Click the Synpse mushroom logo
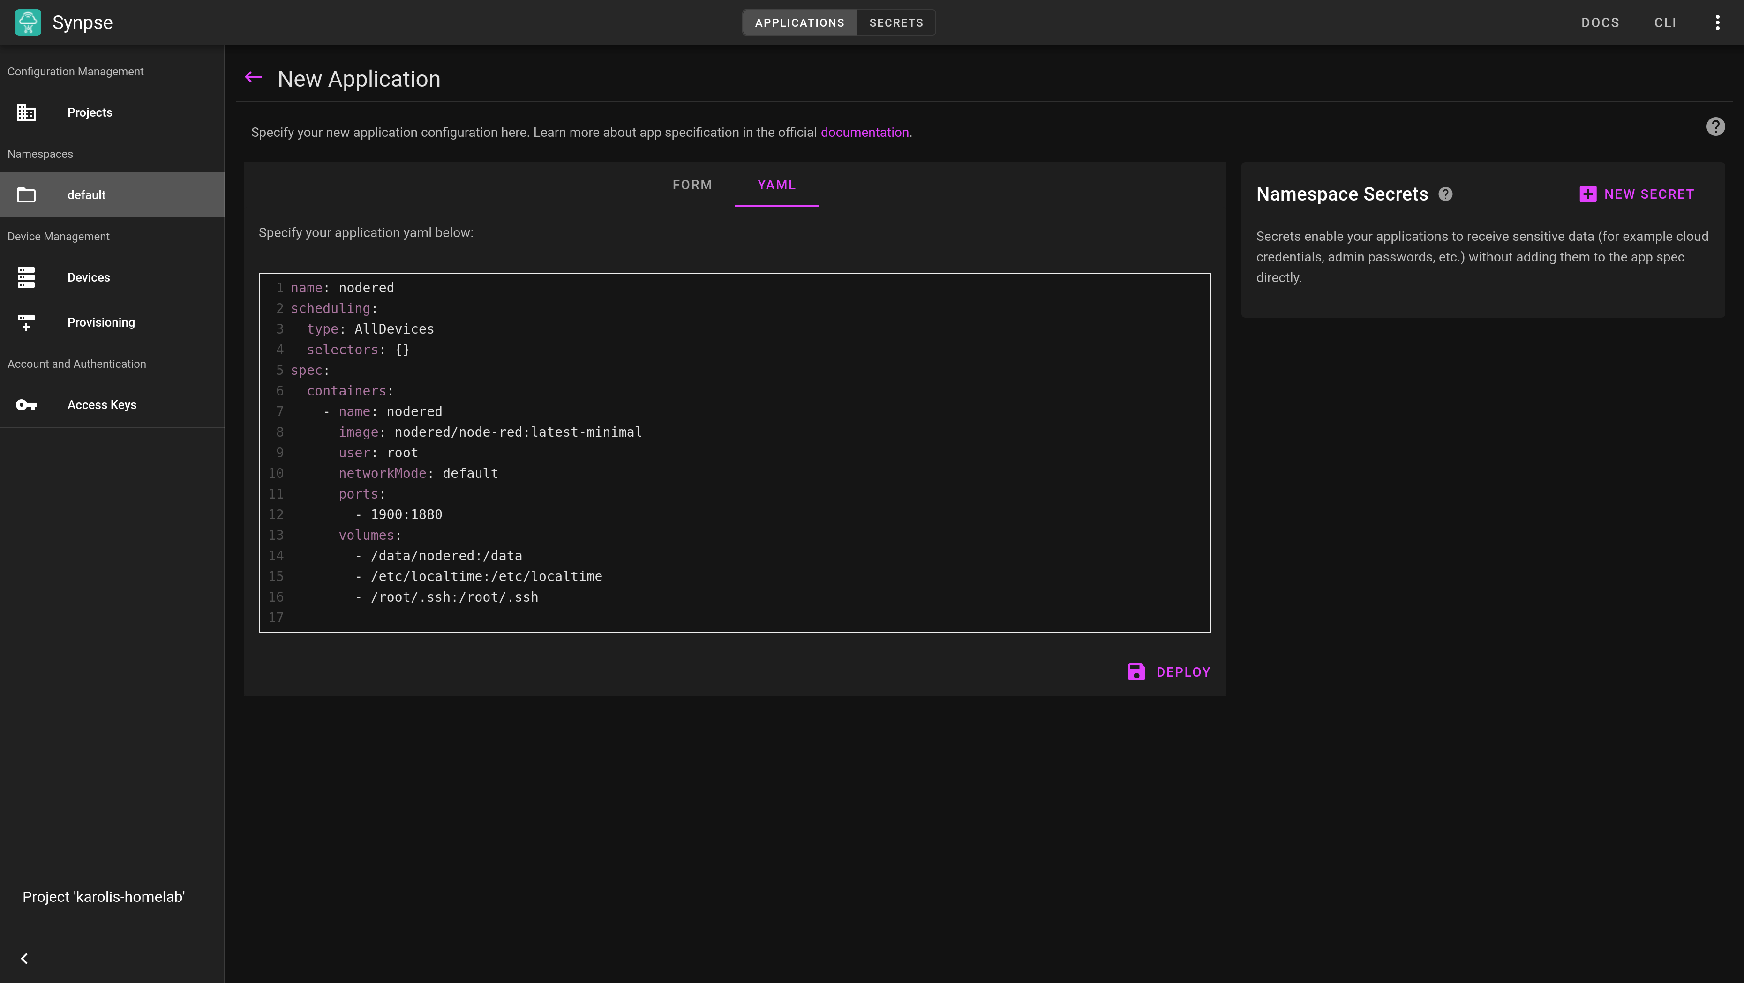The height and width of the screenshot is (983, 1744). point(27,22)
